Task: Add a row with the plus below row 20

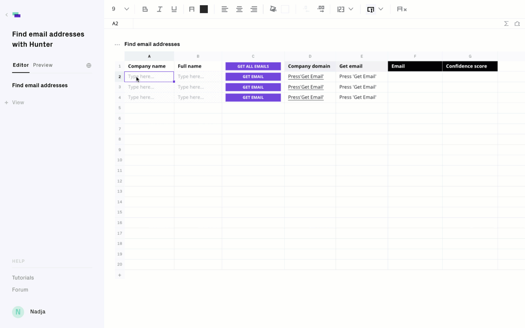Action: coord(120,275)
